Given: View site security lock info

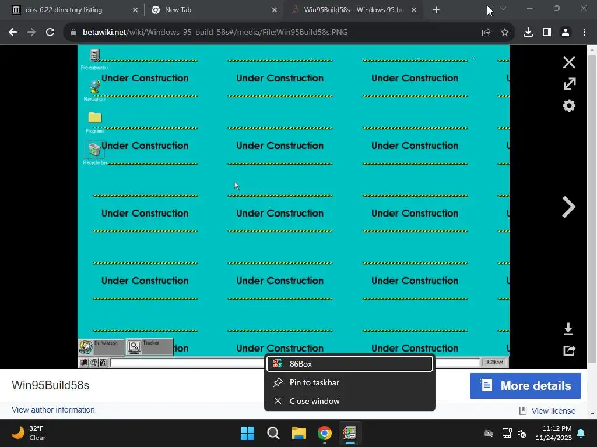Looking at the screenshot, I should click(x=73, y=33).
